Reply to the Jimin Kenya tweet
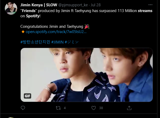 pos(23,108)
